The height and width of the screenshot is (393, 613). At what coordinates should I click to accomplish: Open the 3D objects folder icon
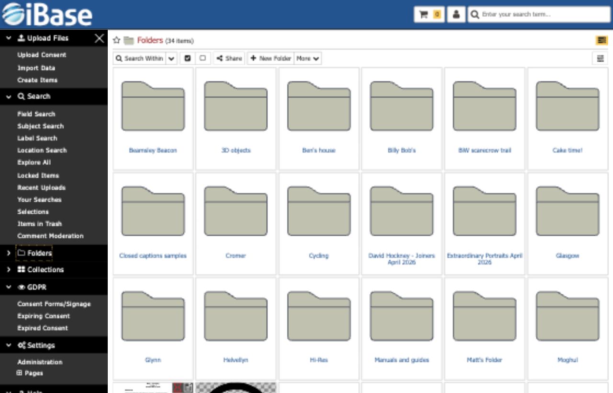click(x=236, y=106)
